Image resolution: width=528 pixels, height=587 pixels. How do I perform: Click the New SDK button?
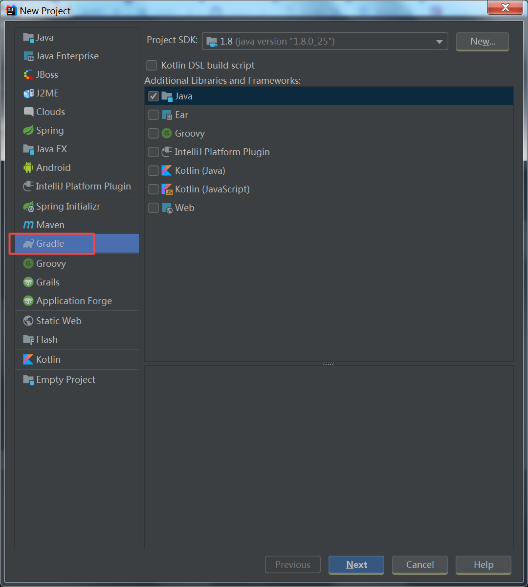[x=482, y=42]
